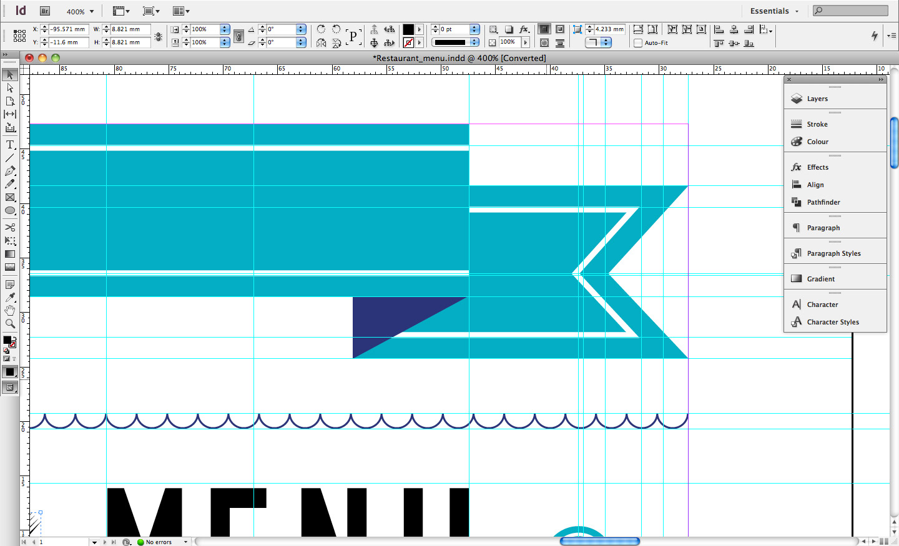This screenshot has height=546, width=899.
Task: Select the Page tool
Action: 10,101
